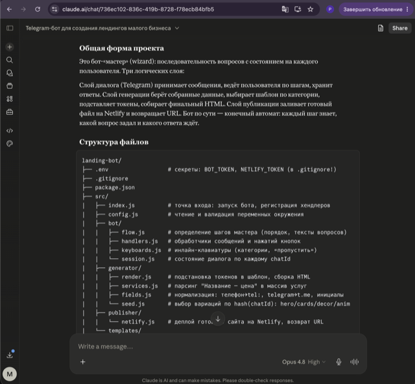Go forward in the browser

click(23, 9)
